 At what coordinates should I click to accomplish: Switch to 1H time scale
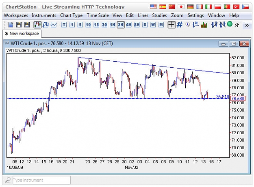(113, 25)
